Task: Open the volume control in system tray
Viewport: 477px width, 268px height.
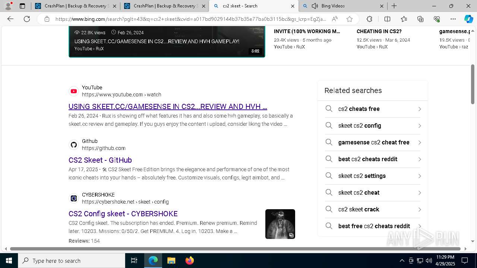Action: [429, 261]
